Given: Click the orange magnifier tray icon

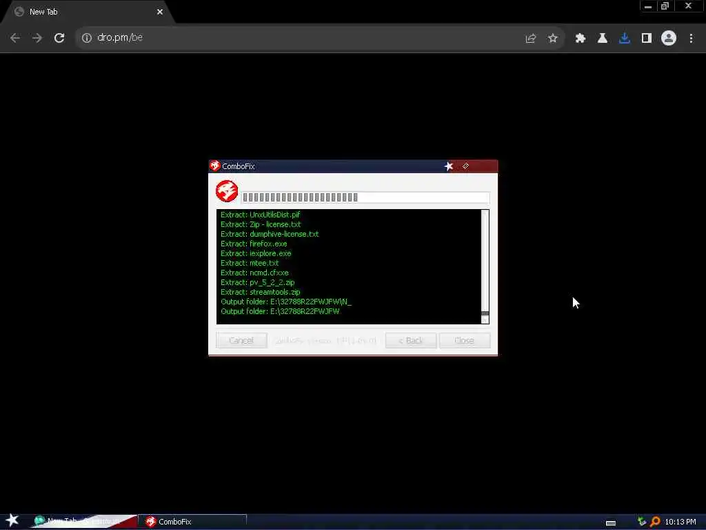Looking at the screenshot, I should pyautogui.click(x=655, y=522).
